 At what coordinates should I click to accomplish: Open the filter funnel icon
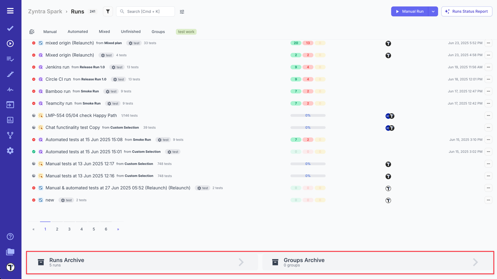click(108, 11)
